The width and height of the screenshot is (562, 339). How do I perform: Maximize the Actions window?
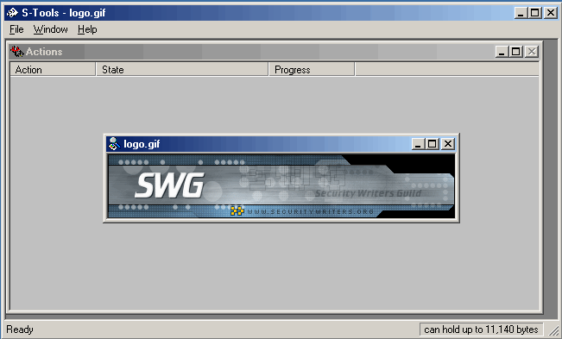[515, 52]
